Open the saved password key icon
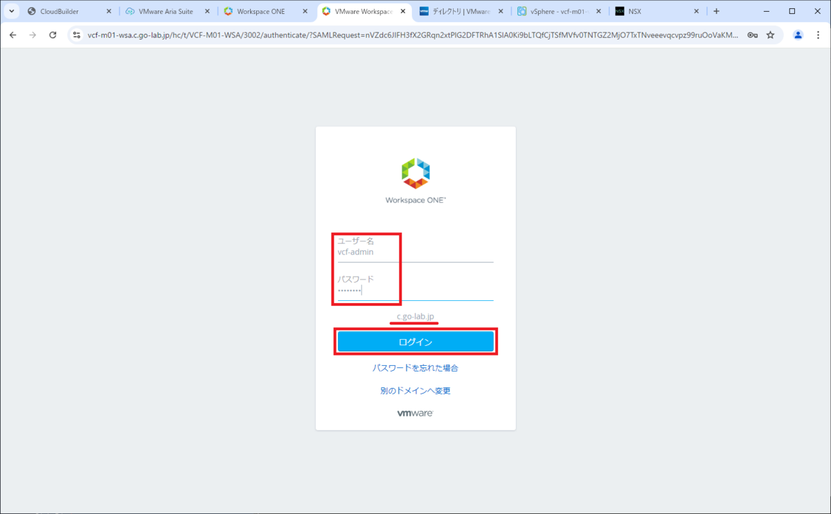 click(753, 35)
